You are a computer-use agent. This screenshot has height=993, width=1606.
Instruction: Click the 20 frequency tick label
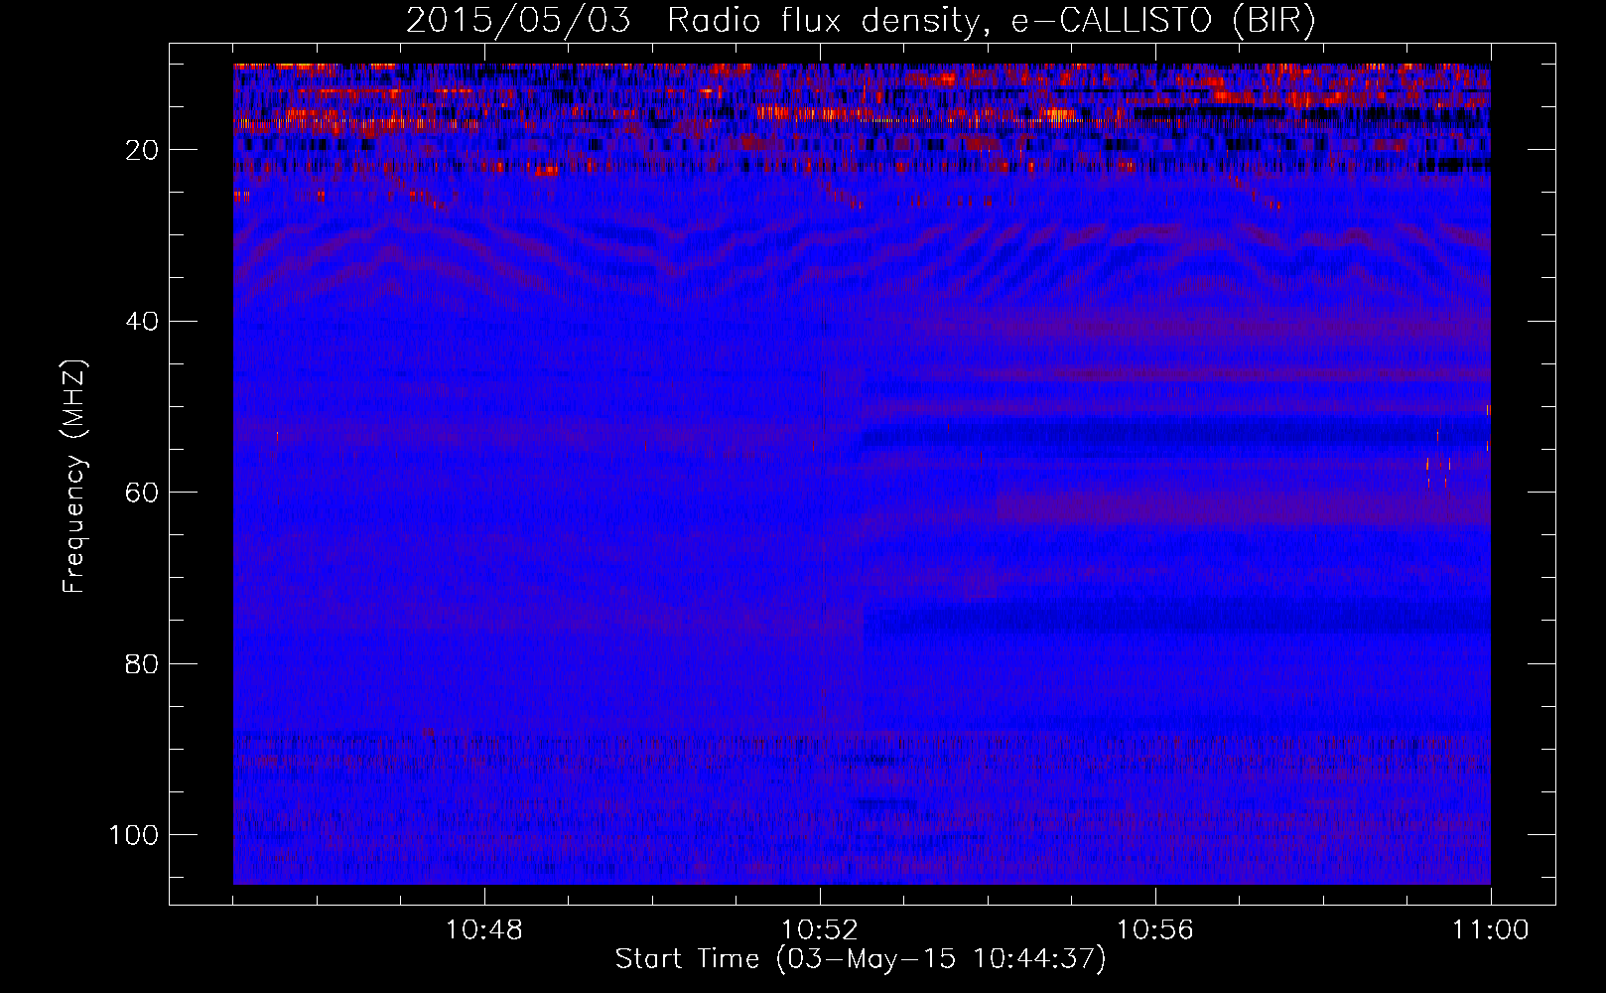[143, 150]
